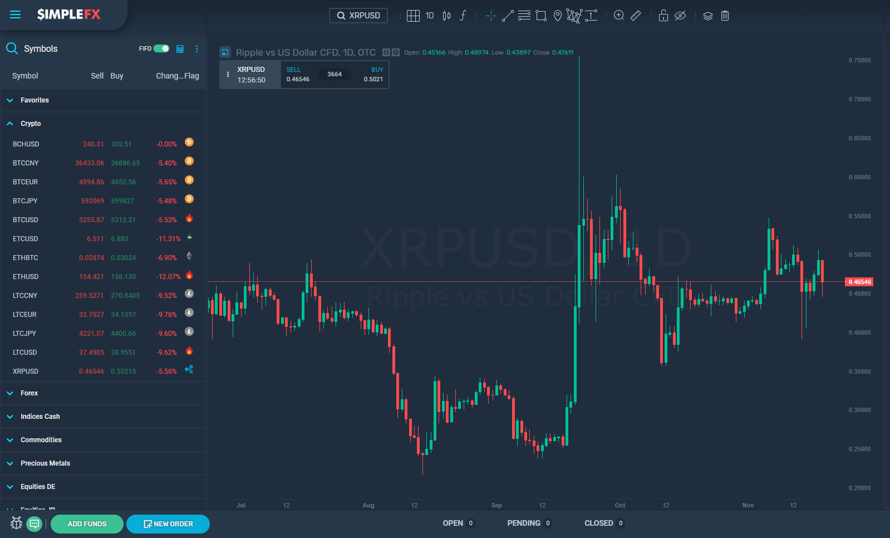Expand the Commodities group
Image resolution: width=890 pixels, height=538 pixels.
point(104,440)
